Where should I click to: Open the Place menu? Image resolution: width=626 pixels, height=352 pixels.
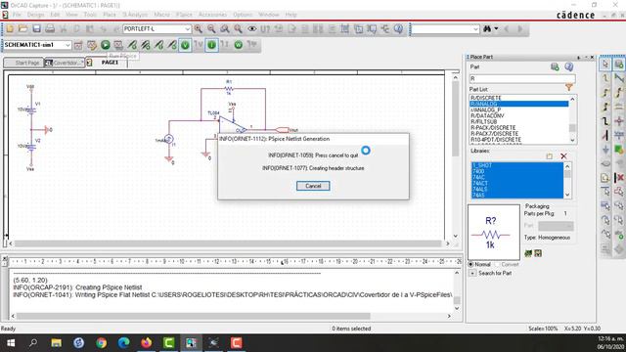(x=110, y=15)
